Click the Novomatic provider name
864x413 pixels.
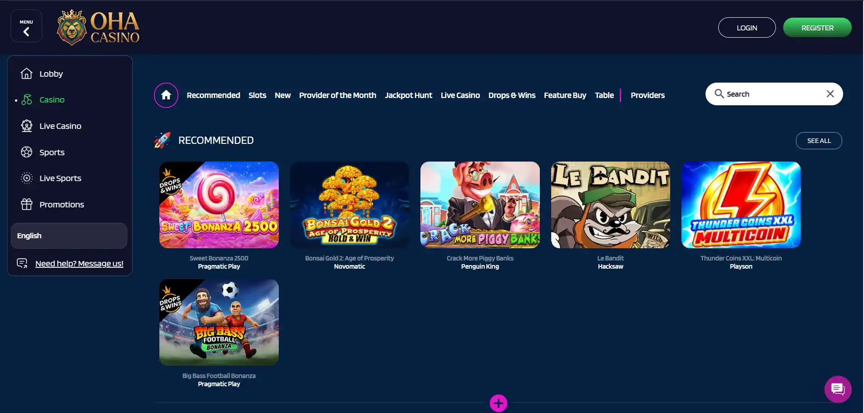[350, 266]
